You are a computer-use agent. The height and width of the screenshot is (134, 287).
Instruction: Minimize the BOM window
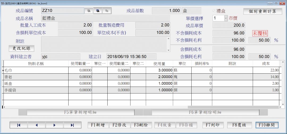click(x=270, y=3)
